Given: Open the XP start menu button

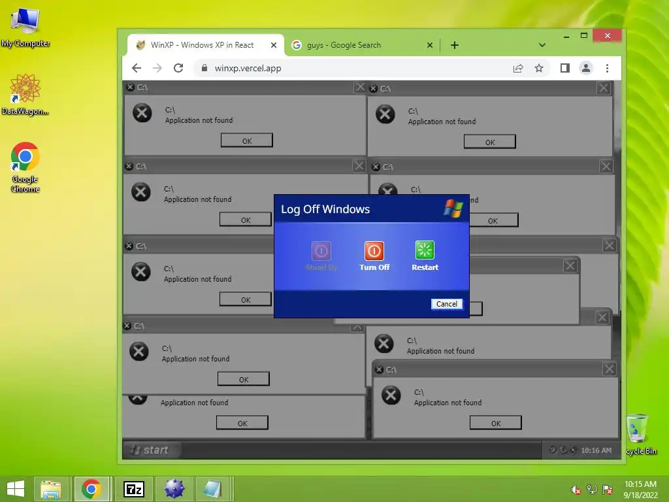Looking at the screenshot, I should click(x=151, y=450).
